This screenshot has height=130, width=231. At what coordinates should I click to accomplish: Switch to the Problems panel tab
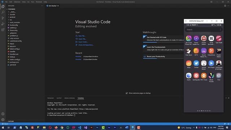coord(51,98)
